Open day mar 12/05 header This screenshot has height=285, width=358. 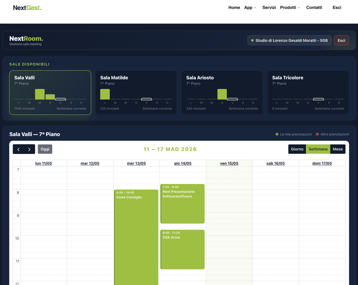(90, 163)
